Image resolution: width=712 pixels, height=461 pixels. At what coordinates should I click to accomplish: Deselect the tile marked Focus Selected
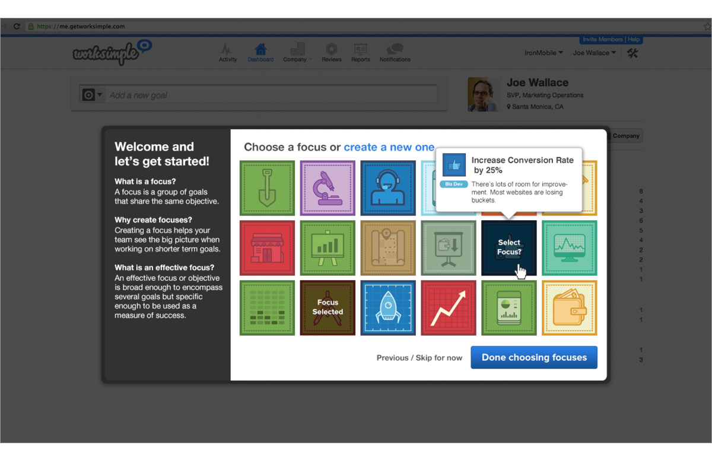[328, 308]
